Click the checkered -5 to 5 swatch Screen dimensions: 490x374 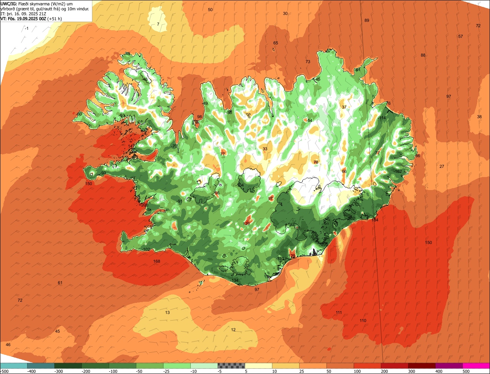tap(231, 366)
